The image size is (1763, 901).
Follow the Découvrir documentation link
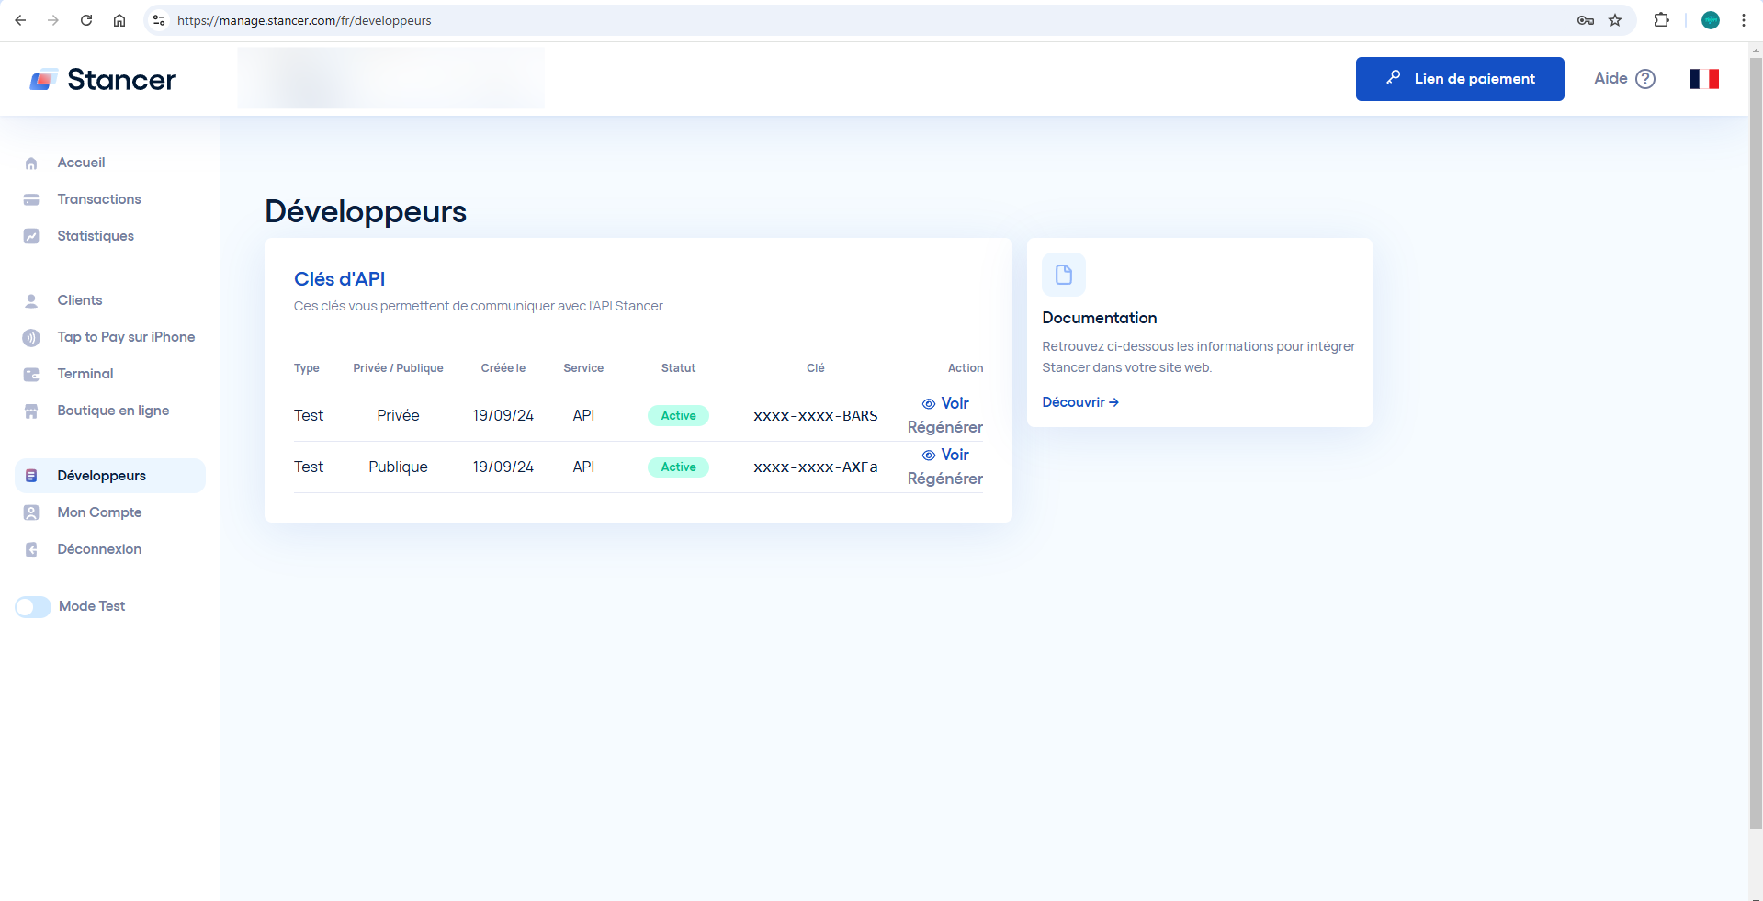[1079, 402]
